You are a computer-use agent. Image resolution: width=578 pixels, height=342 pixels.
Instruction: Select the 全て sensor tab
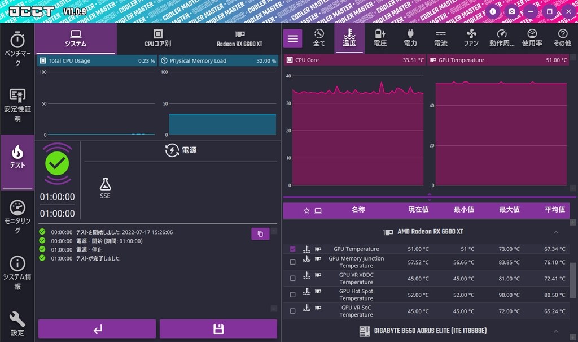(319, 38)
